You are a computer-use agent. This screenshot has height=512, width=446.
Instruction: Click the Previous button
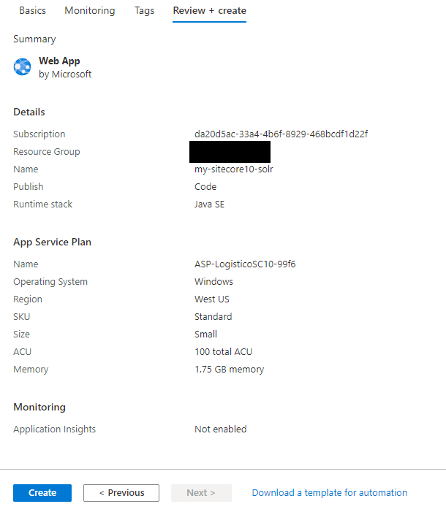[x=121, y=493]
